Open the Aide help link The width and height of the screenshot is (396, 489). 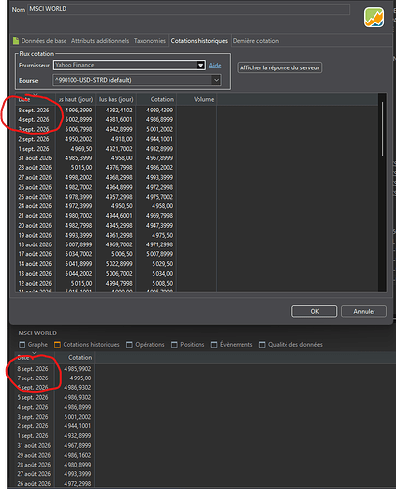point(215,66)
